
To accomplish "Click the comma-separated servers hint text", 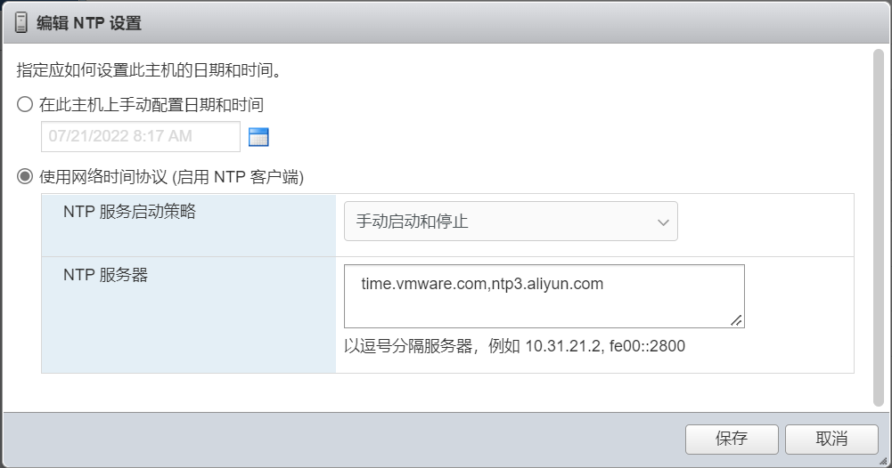I will point(514,346).
